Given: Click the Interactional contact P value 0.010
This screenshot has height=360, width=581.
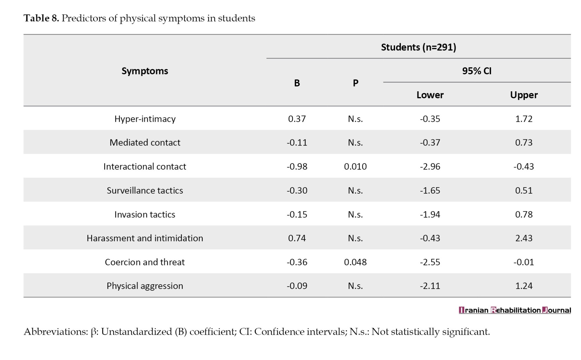Looking at the screenshot, I should coord(355,166).
